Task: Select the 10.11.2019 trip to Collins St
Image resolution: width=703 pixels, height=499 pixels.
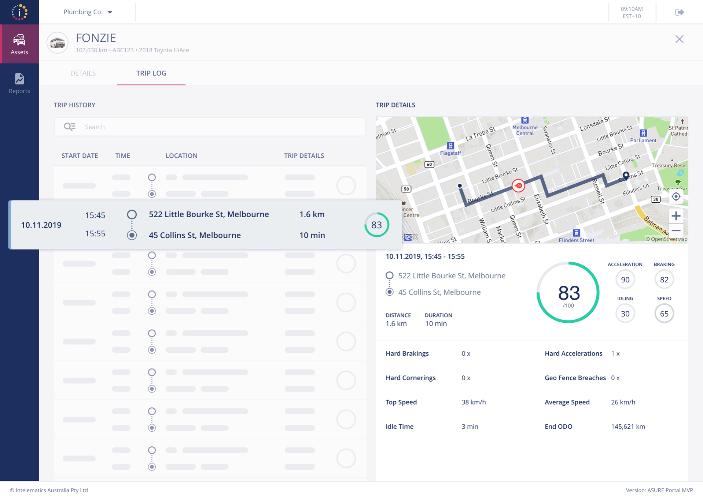Action: pyautogui.click(x=205, y=225)
